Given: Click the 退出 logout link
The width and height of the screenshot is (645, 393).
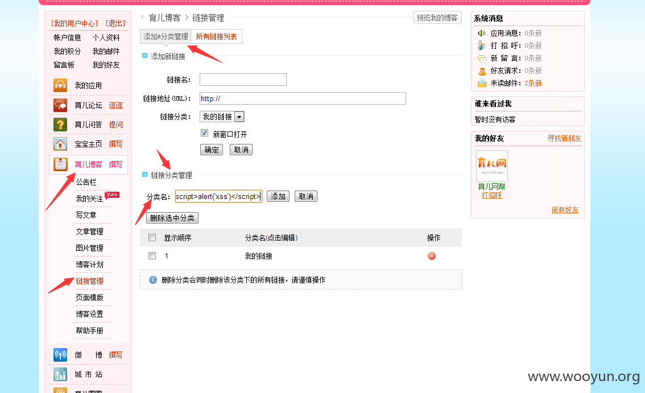Looking at the screenshot, I should pos(115,23).
